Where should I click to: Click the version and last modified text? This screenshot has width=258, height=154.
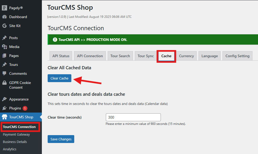[89, 17]
